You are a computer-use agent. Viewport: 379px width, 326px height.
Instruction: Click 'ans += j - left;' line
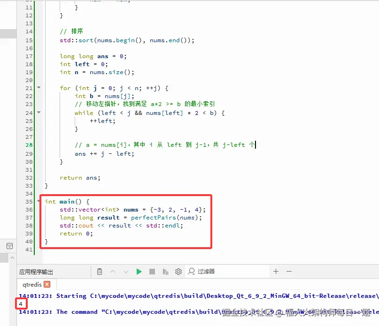[x=104, y=154]
